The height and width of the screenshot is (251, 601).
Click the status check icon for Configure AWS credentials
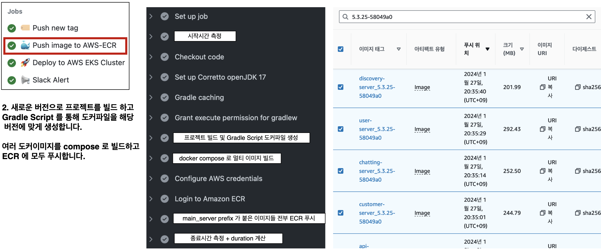(164, 179)
